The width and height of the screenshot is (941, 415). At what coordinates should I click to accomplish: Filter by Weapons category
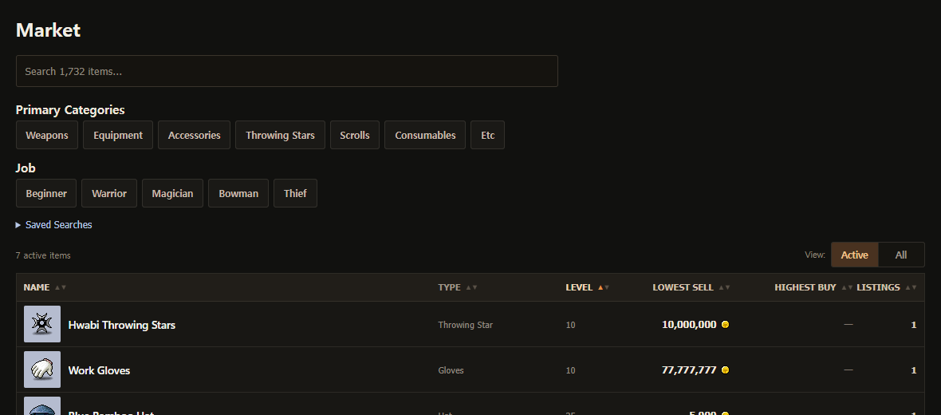(47, 135)
